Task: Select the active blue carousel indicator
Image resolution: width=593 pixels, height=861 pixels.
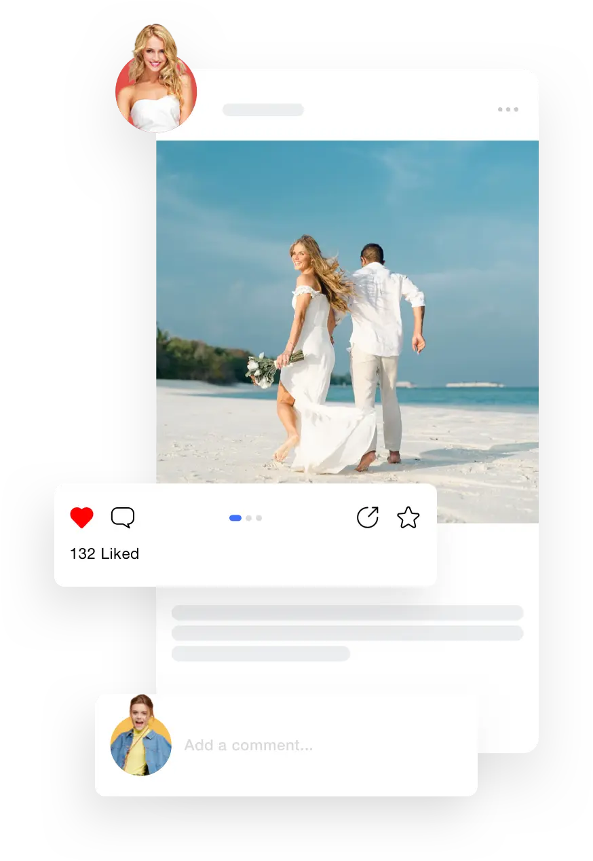Action: point(235,518)
